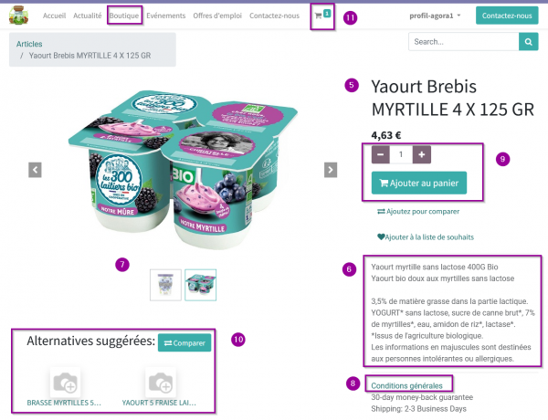This screenshot has height=420, width=548.
Task: Click the Comparer alternatives button
Action: pyautogui.click(x=184, y=342)
